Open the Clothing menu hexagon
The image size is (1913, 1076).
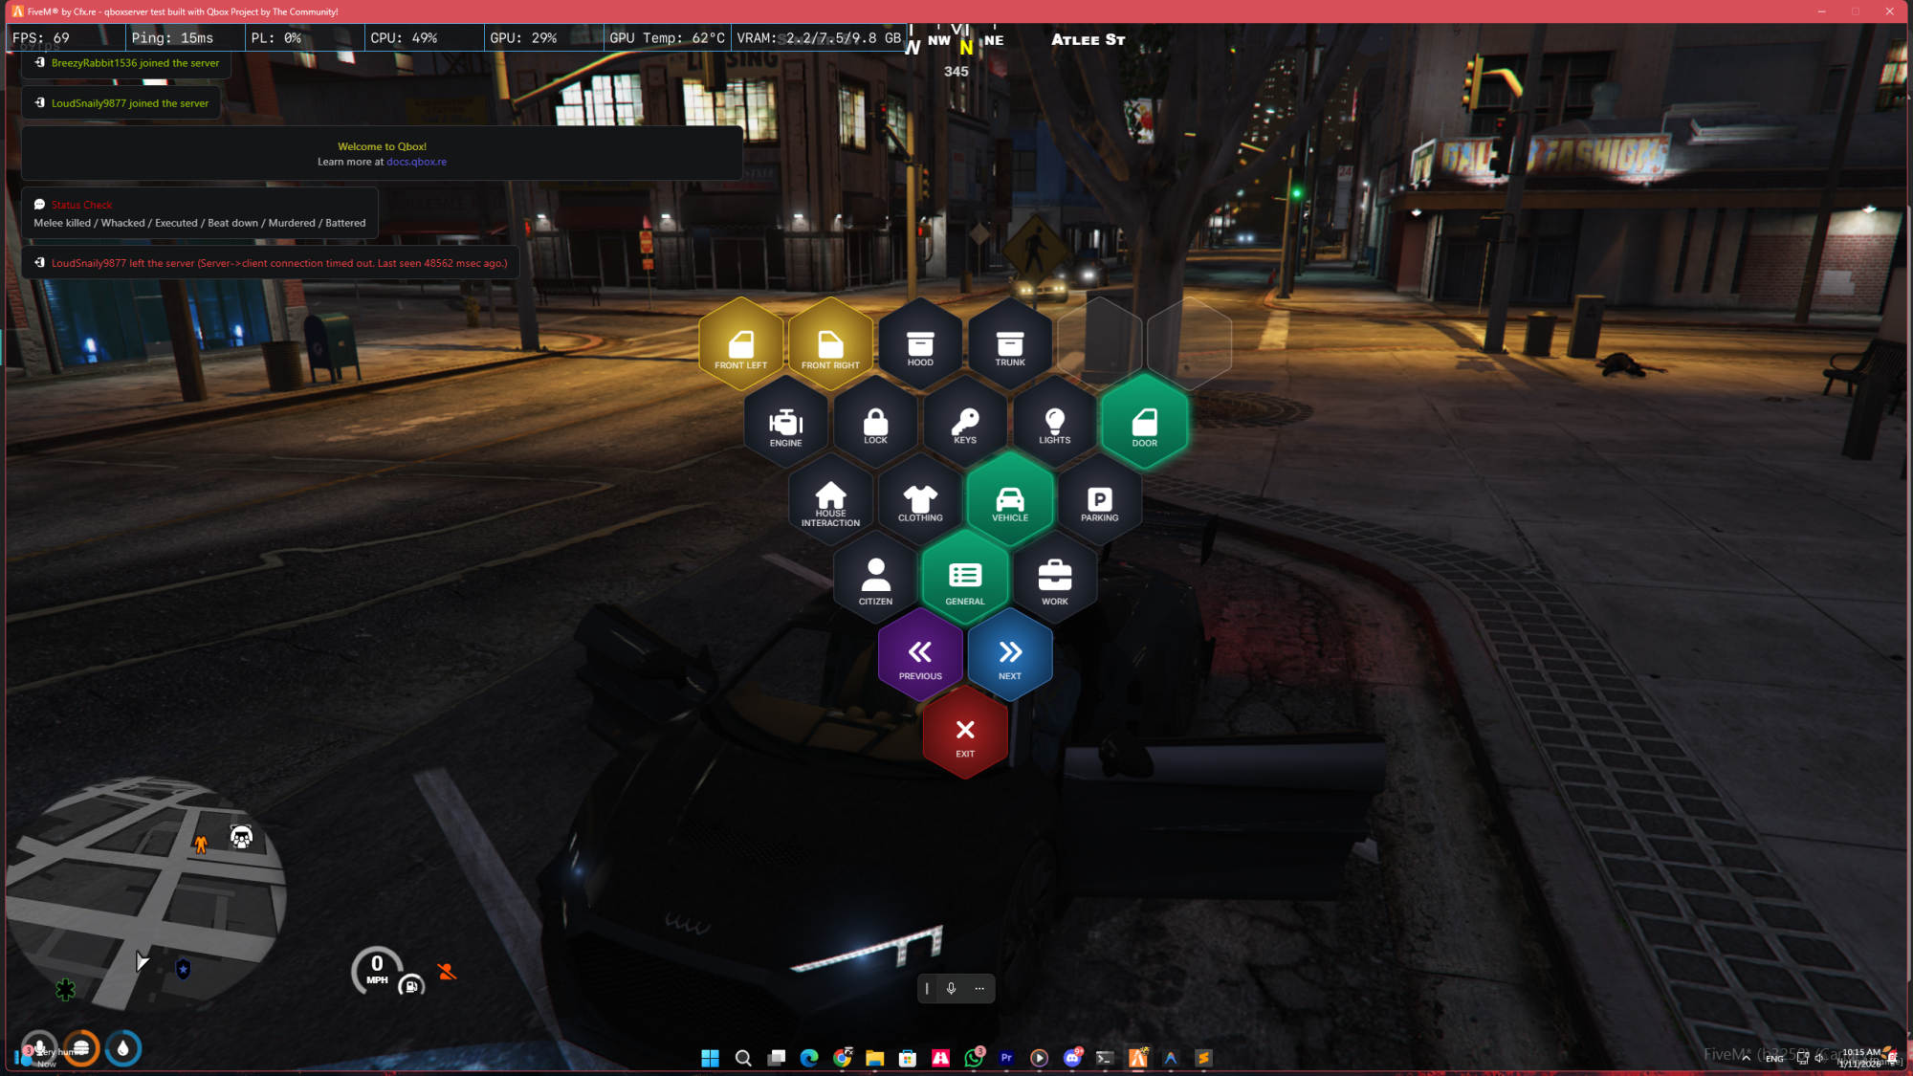pyautogui.click(x=920, y=499)
